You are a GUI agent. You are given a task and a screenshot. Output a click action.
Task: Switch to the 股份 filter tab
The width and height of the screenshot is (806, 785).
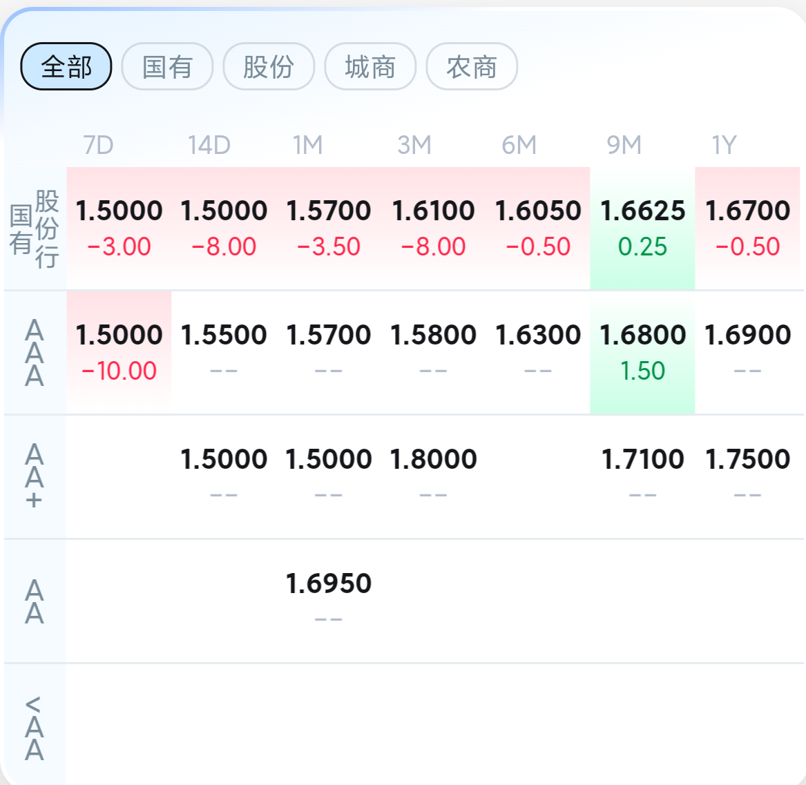point(269,67)
